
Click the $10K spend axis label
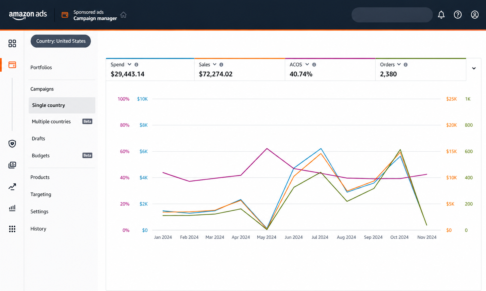[142, 99]
